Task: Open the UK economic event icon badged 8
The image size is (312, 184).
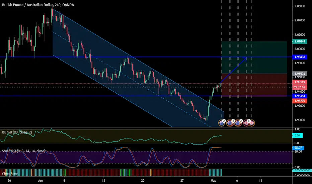Action: click(x=246, y=123)
